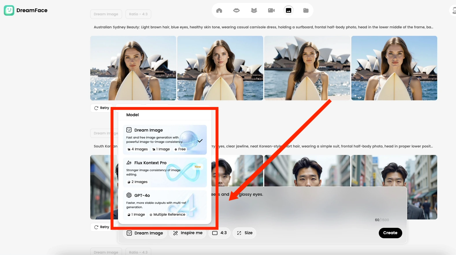Collapse the Dream Image model selector button
The height and width of the screenshot is (255, 456).
tap(145, 233)
